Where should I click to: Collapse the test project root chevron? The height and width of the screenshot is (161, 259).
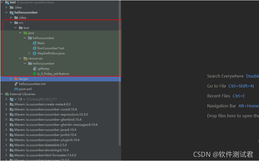click(2, 2)
